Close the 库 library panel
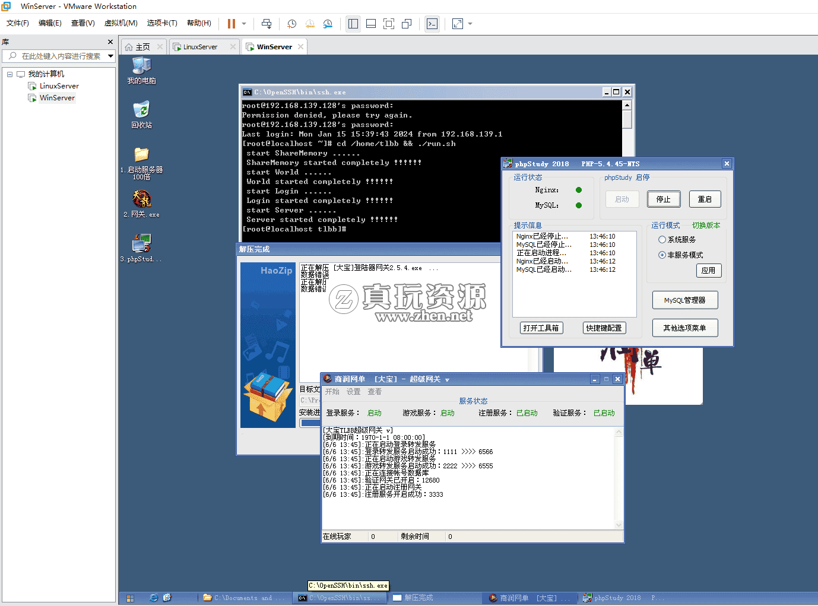 [110, 42]
